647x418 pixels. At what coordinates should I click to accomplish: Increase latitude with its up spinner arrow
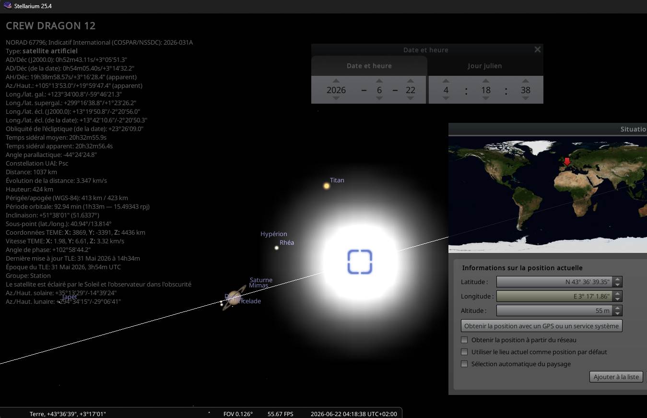(618, 279)
